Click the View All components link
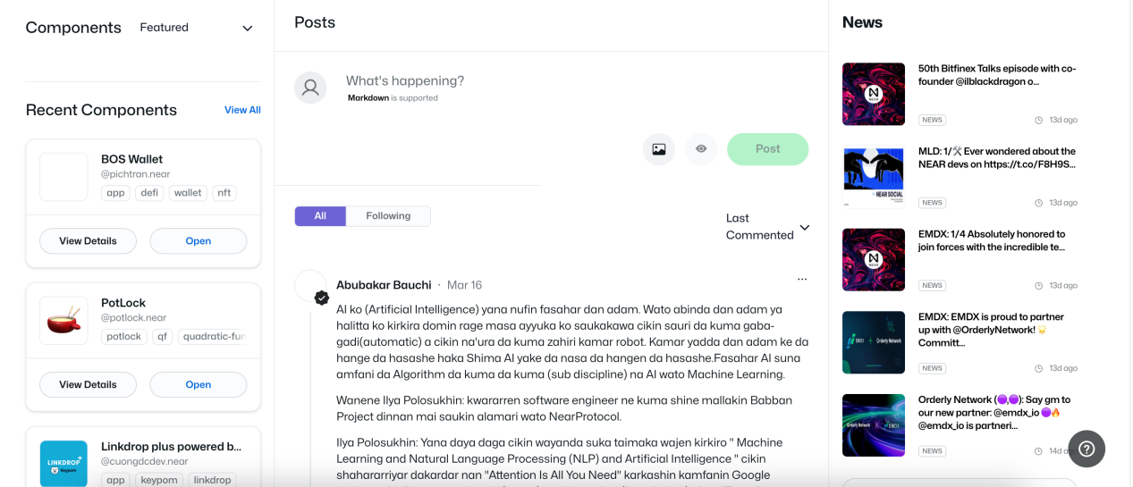 point(242,110)
